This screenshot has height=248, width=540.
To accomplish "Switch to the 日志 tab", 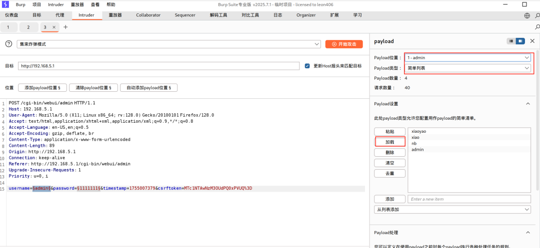I will coord(277,15).
